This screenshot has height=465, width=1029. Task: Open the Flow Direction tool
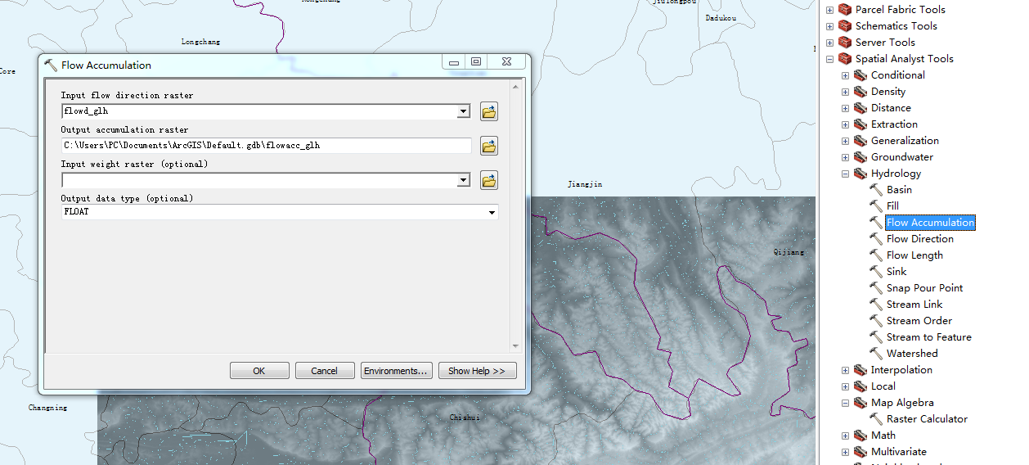pos(919,239)
